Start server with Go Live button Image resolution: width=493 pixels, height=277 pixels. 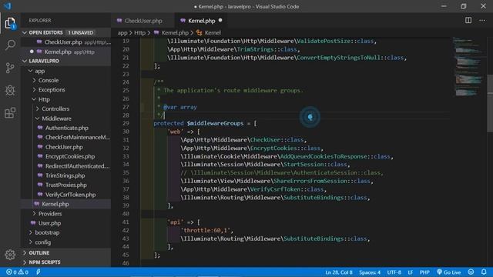point(448,272)
